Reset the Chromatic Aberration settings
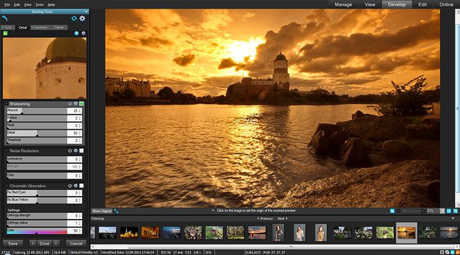This screenshot has height=255, width=460. point(70,186)
